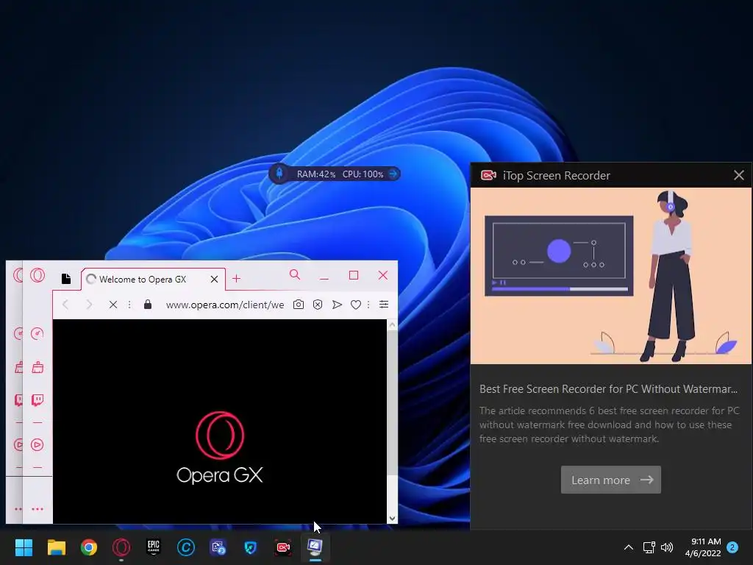Open clock and date 9:11 AM
The width and height of the screenshot is (753, 565).
pos(703,547)
